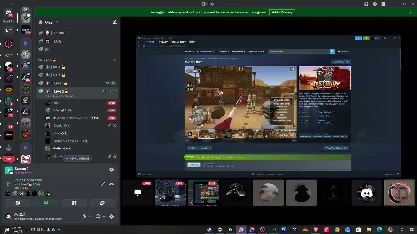Open the Steam STORE tab in stream
This screenshot has width=417, height=234.
pyautogui.click(x=151, y=42)
